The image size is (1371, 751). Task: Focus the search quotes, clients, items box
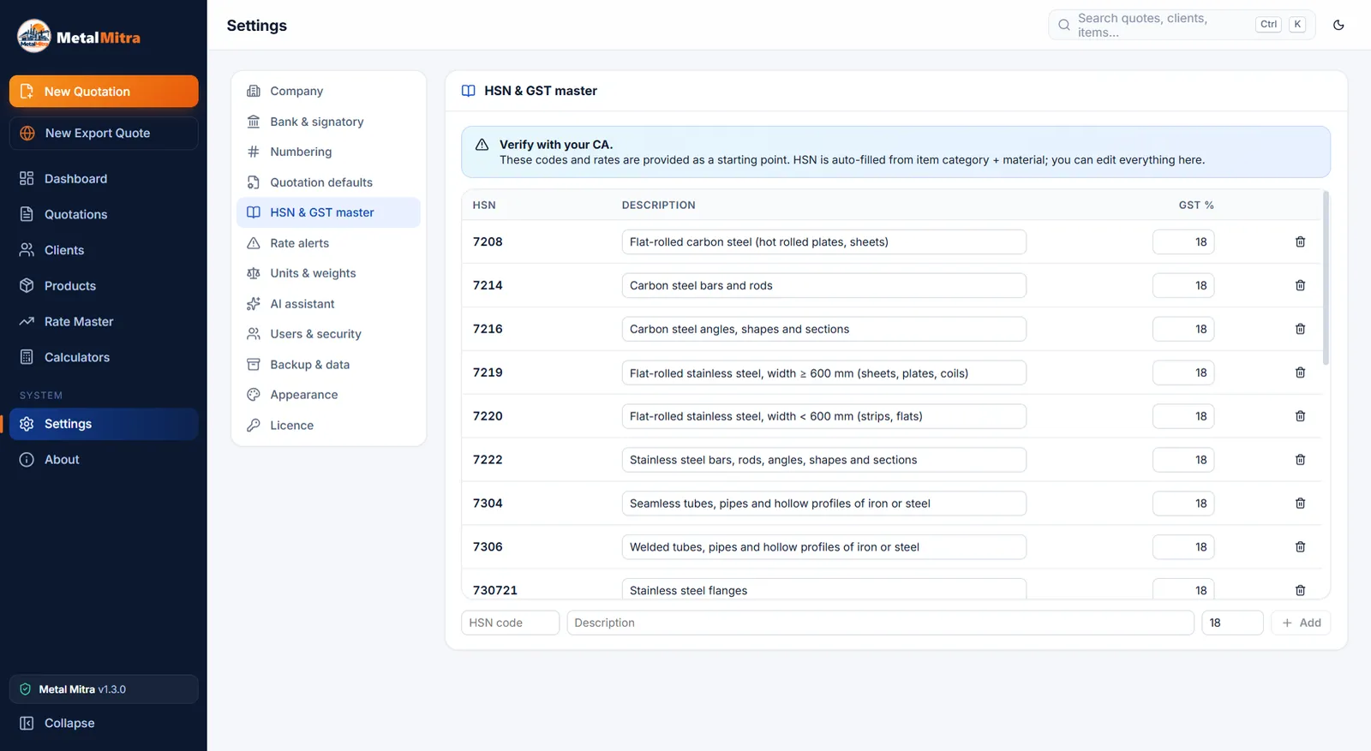tap(1182, 25)
